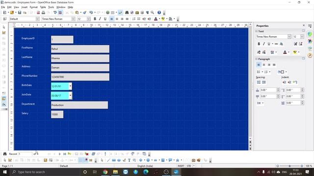
Task: Select the Ellipse drawing tool
Action: [119, 160]
